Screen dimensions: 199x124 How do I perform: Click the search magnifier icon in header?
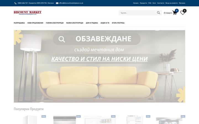tap(158, 13)
